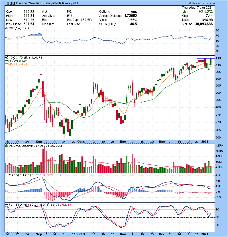Click the Thursday 7-Jan-2021 date label

[x=197, y=7]
